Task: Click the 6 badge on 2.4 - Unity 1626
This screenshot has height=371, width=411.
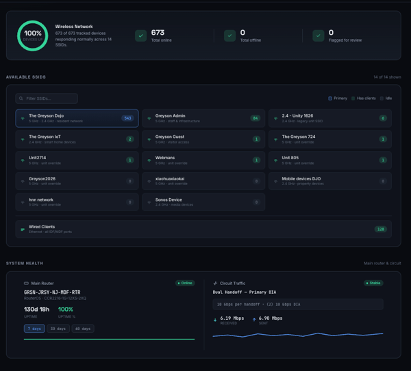Action: [383, 118]
